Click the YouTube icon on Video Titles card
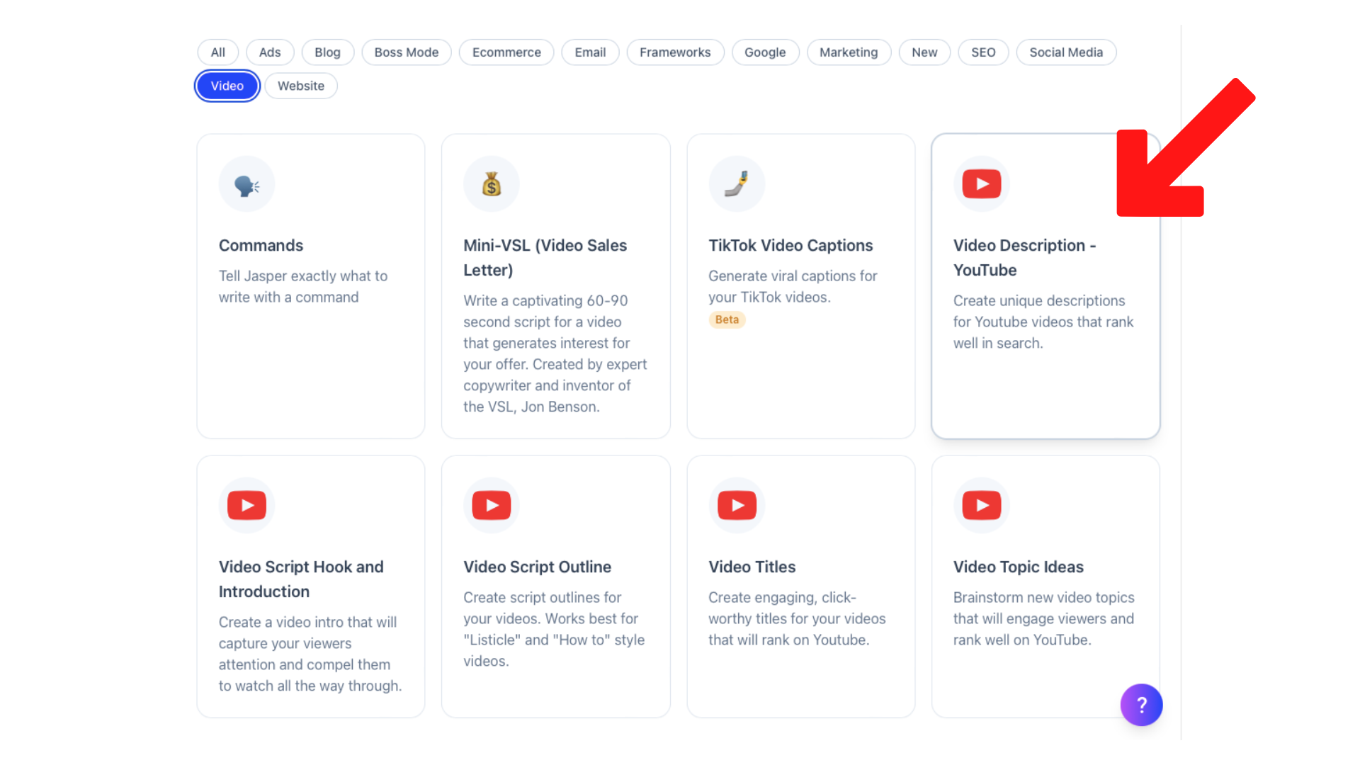1360x765 pixels. click(737, 505)
